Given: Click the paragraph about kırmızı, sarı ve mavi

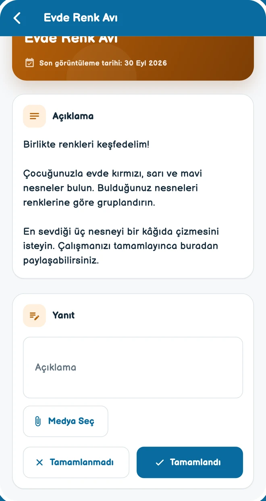Looking at the screenshot, I should click(113, 188).
